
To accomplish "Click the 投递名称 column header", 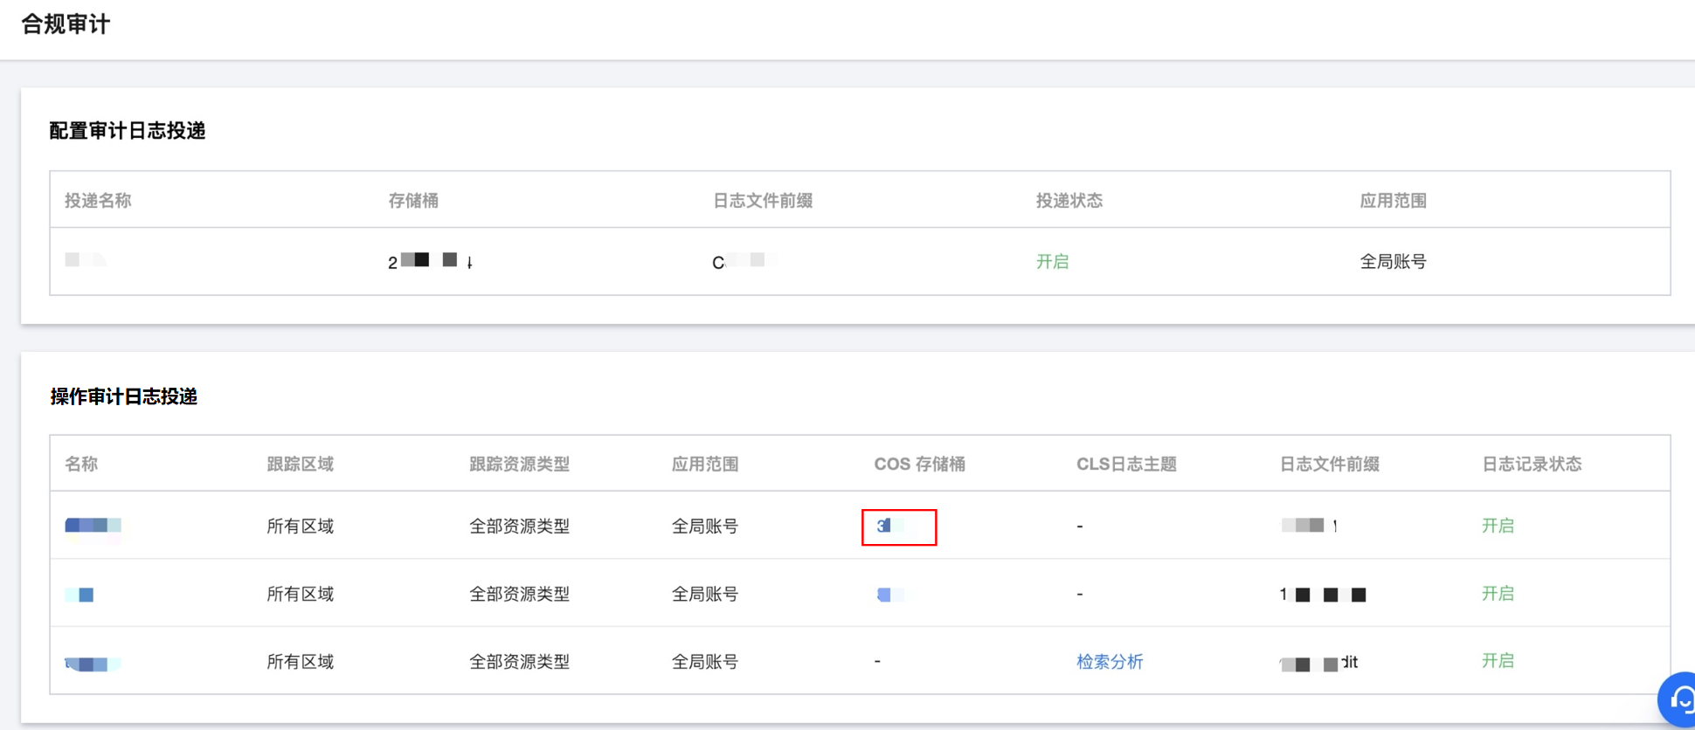I will (x=98, y=201).
